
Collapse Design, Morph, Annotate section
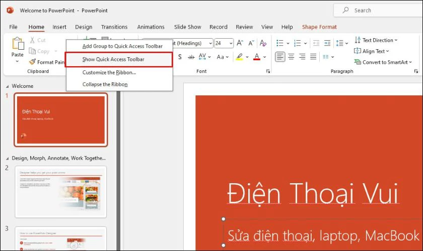coord(7,159)
